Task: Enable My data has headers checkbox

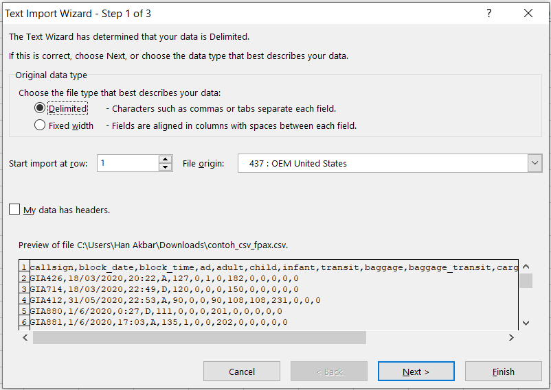Action: click(14, 210)
